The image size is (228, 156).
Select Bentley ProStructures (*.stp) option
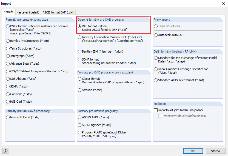8,41
